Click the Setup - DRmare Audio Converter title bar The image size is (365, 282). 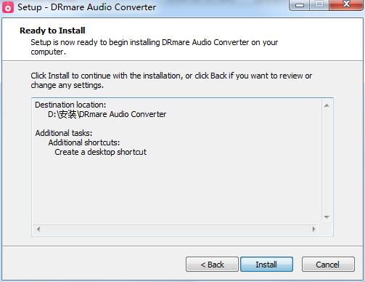(86, 7)
